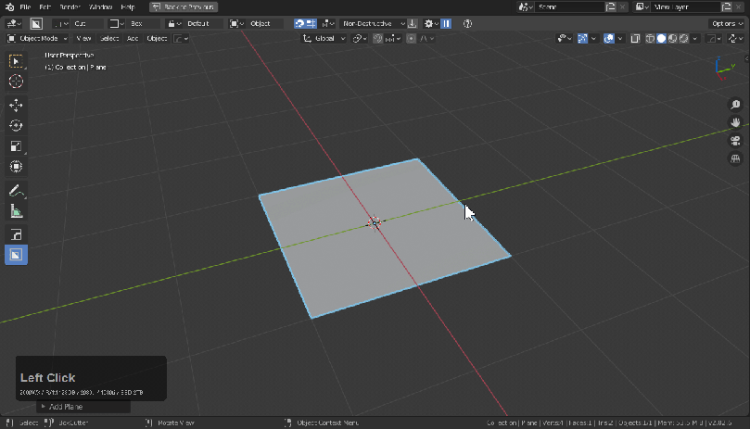Toggle viewport overlays visibility
The height and width of the screenshot is (429, 750).
(x=609, y=39)
